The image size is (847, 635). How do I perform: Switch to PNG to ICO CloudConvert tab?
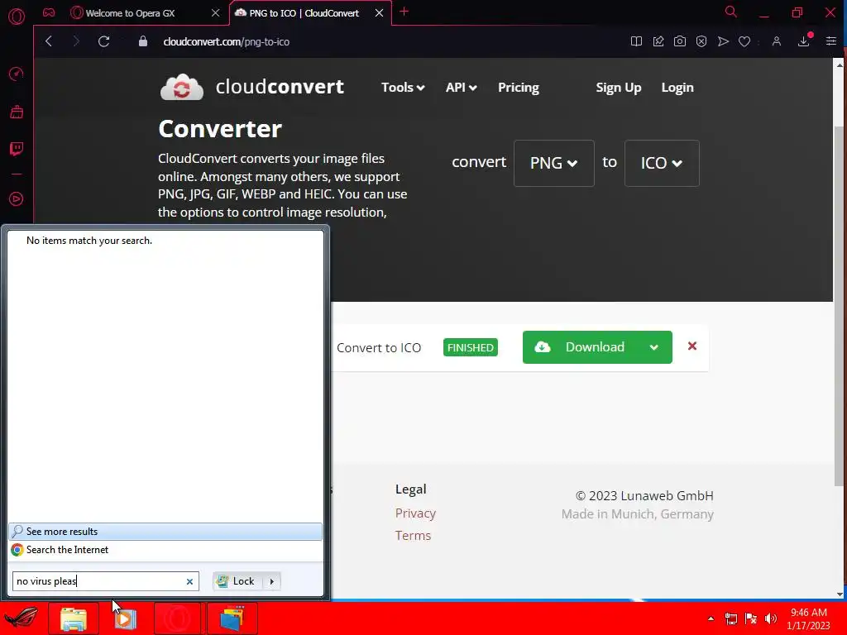(304, 13)
